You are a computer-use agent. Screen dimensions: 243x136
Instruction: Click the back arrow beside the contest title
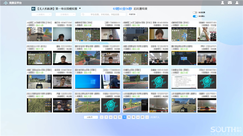[33, 9]
